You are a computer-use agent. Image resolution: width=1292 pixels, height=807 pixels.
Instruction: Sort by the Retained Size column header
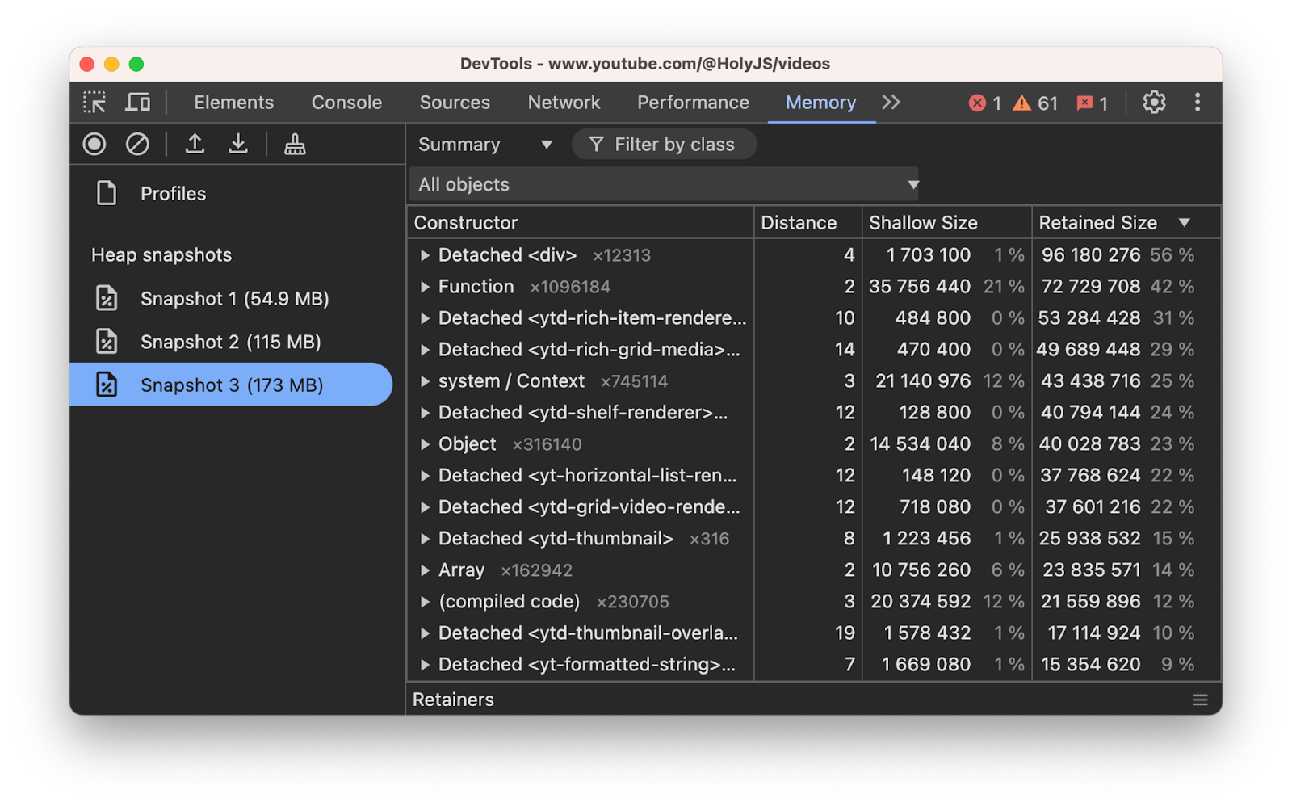tap(1098, 223)
